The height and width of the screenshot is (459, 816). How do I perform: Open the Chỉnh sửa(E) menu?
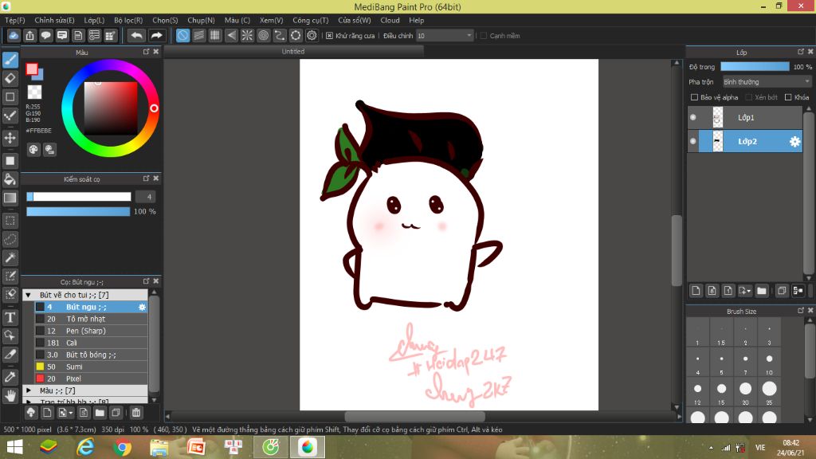click(54, 20)
